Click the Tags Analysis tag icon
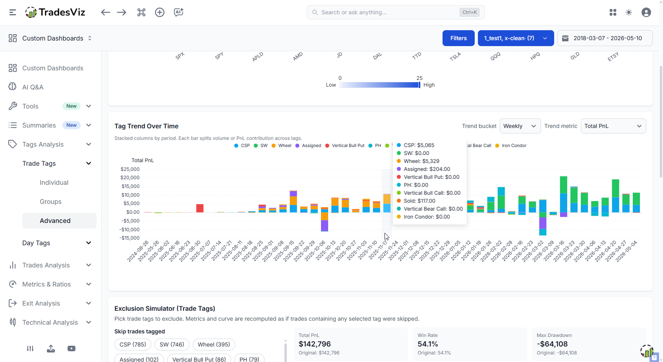 pos(13,144)
